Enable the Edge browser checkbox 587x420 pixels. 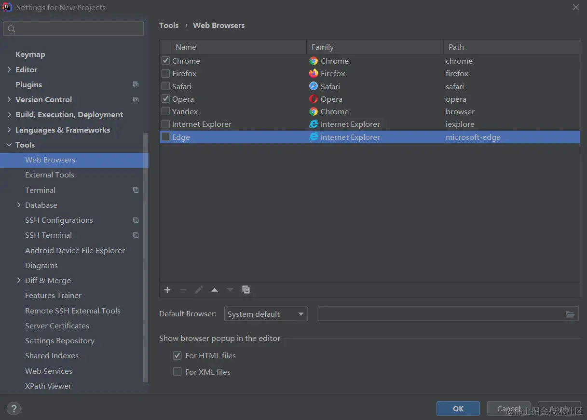(x=165, y=137)
